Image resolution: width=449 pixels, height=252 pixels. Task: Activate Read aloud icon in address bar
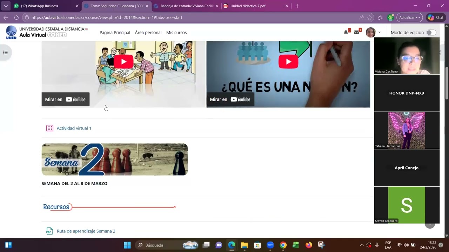(x=361, y=17)
